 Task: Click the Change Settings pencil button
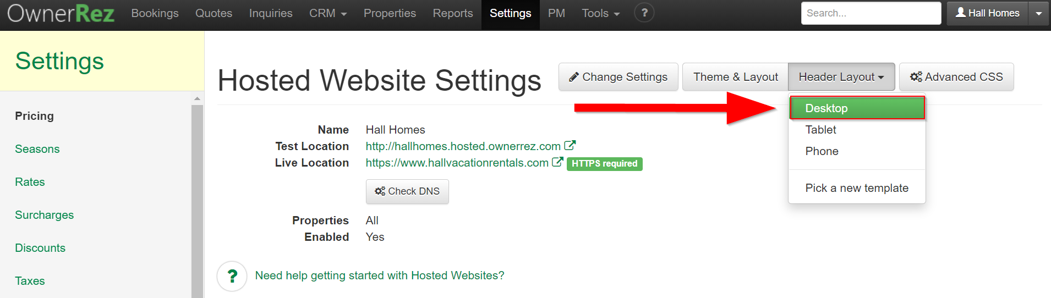pos(618,77)
